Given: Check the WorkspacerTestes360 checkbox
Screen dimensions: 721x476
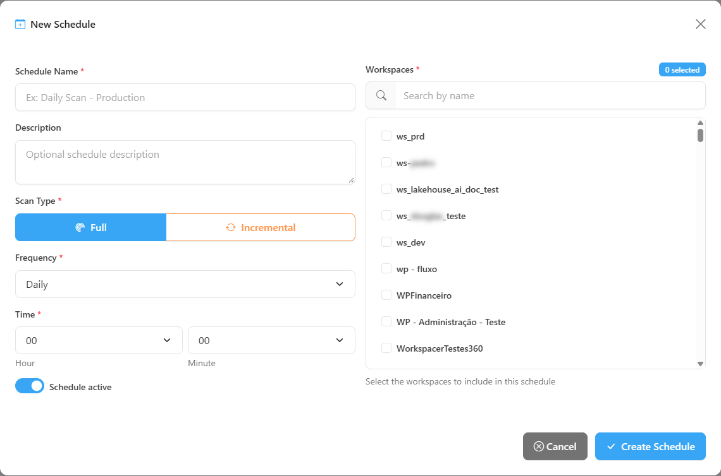Looking at the screenshot, I should click(x=386, y=348).
